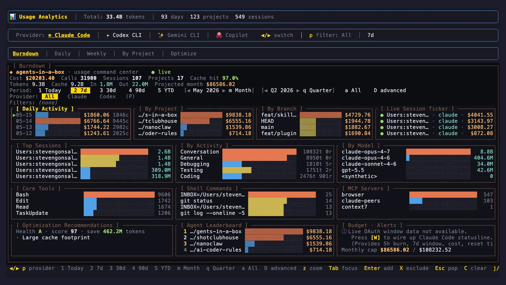Click the Usage Analytics bar chart icon

(x=13, y=17)
